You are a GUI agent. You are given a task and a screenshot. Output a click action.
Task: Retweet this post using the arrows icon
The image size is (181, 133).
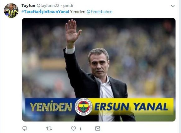pos(49,129)
